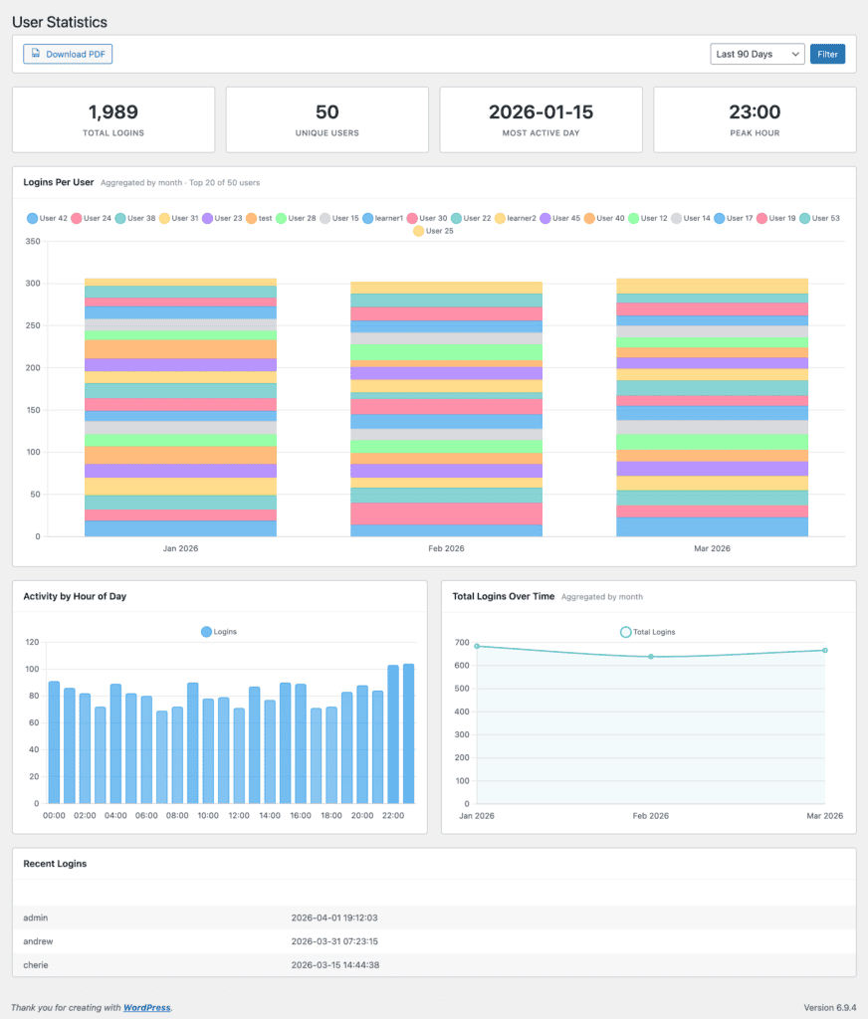The image size is (868, 1019).
Task: Click the User 25 legend color dot
Action: pos(417,232)
